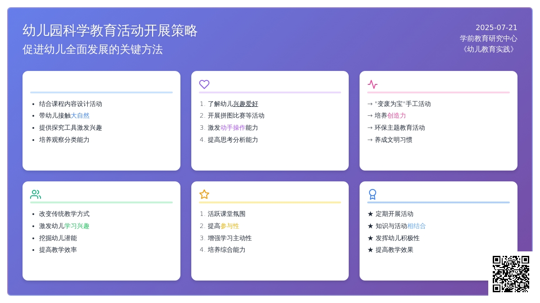Click the star icon in the card header
Image resolution: width=540 pixels, height=303 pixels.
[204, 194]
